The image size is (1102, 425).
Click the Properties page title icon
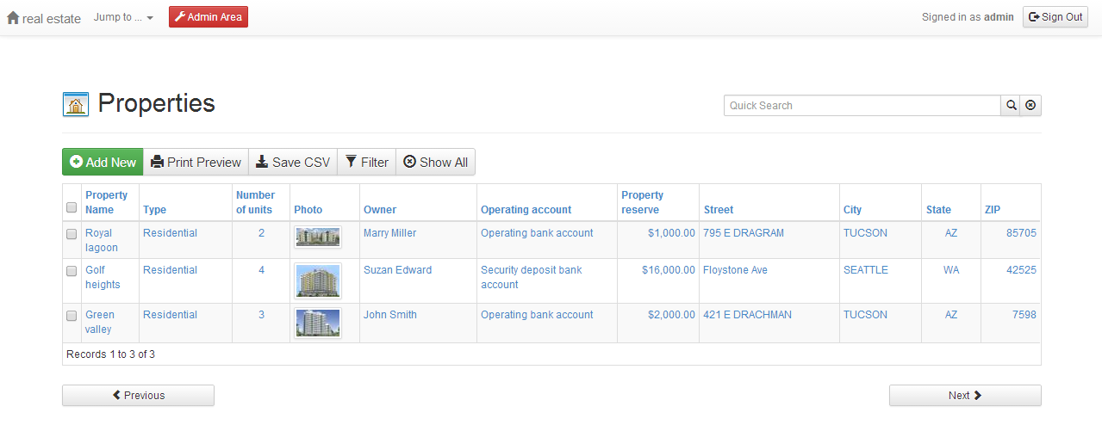click(76, 104)
